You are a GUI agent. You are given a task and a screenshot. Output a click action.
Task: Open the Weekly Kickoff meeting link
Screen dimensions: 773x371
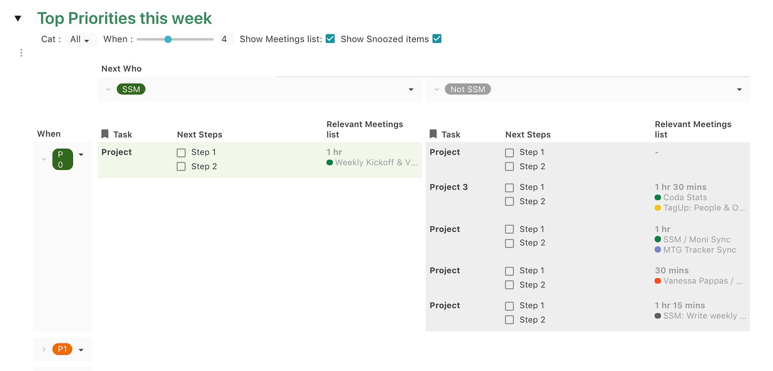pos(375,162)
